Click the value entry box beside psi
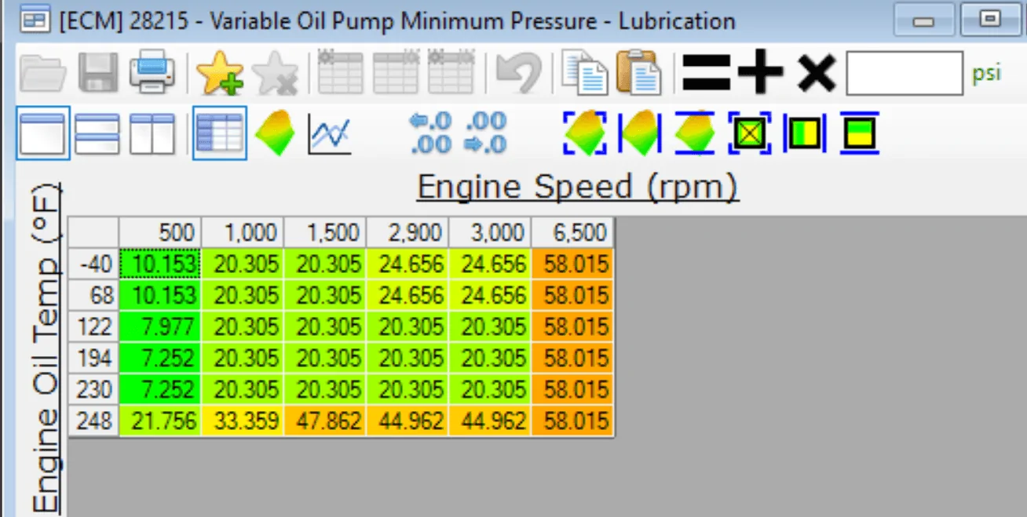The height and width of the screenshot is (517, 1027). 905,74
